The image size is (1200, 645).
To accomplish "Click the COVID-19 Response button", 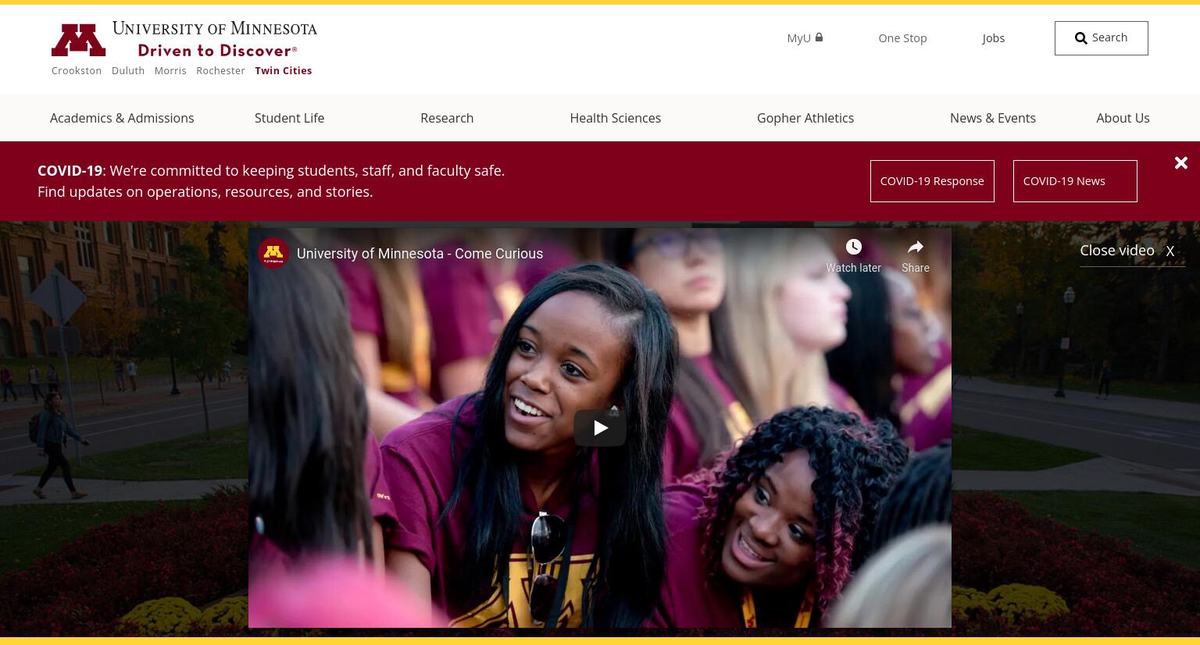I will pos(932,181).
